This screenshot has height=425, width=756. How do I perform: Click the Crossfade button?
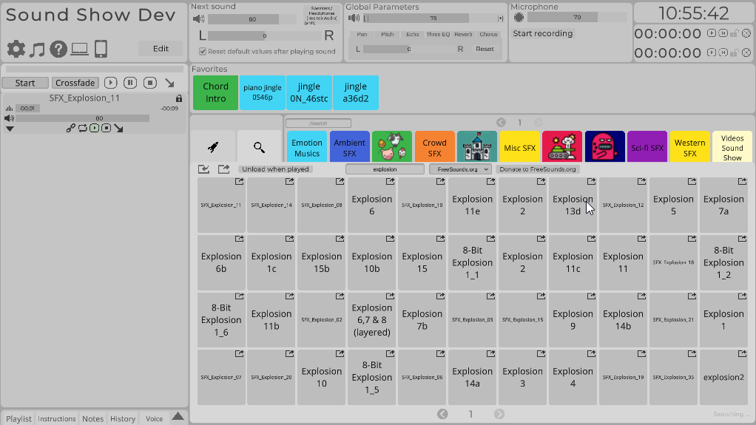coord(75,83)
